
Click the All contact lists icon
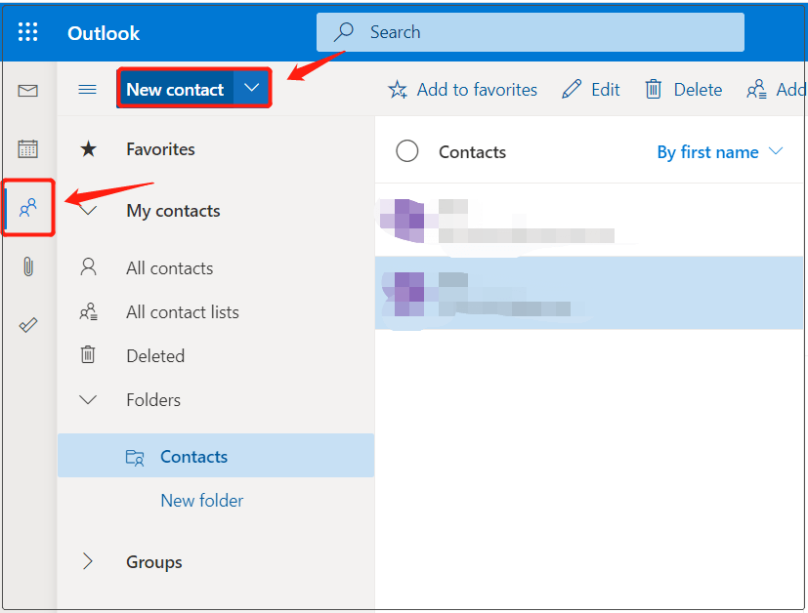point(88,311)
